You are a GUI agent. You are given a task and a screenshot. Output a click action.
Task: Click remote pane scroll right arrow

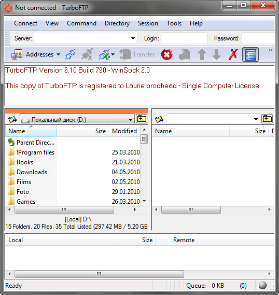click(269, 209)
